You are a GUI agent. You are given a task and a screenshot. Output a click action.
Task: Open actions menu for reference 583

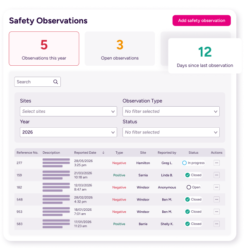[216, 224]
